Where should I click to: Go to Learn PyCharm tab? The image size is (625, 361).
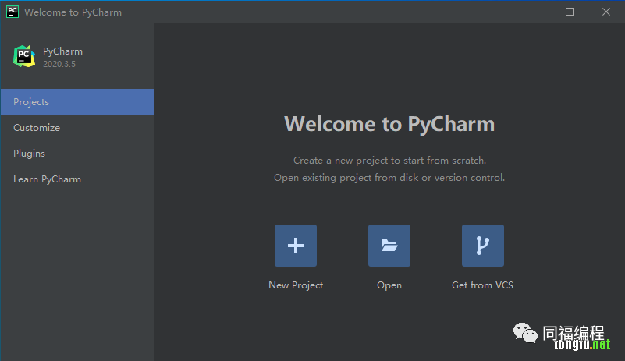click(77, 179)
